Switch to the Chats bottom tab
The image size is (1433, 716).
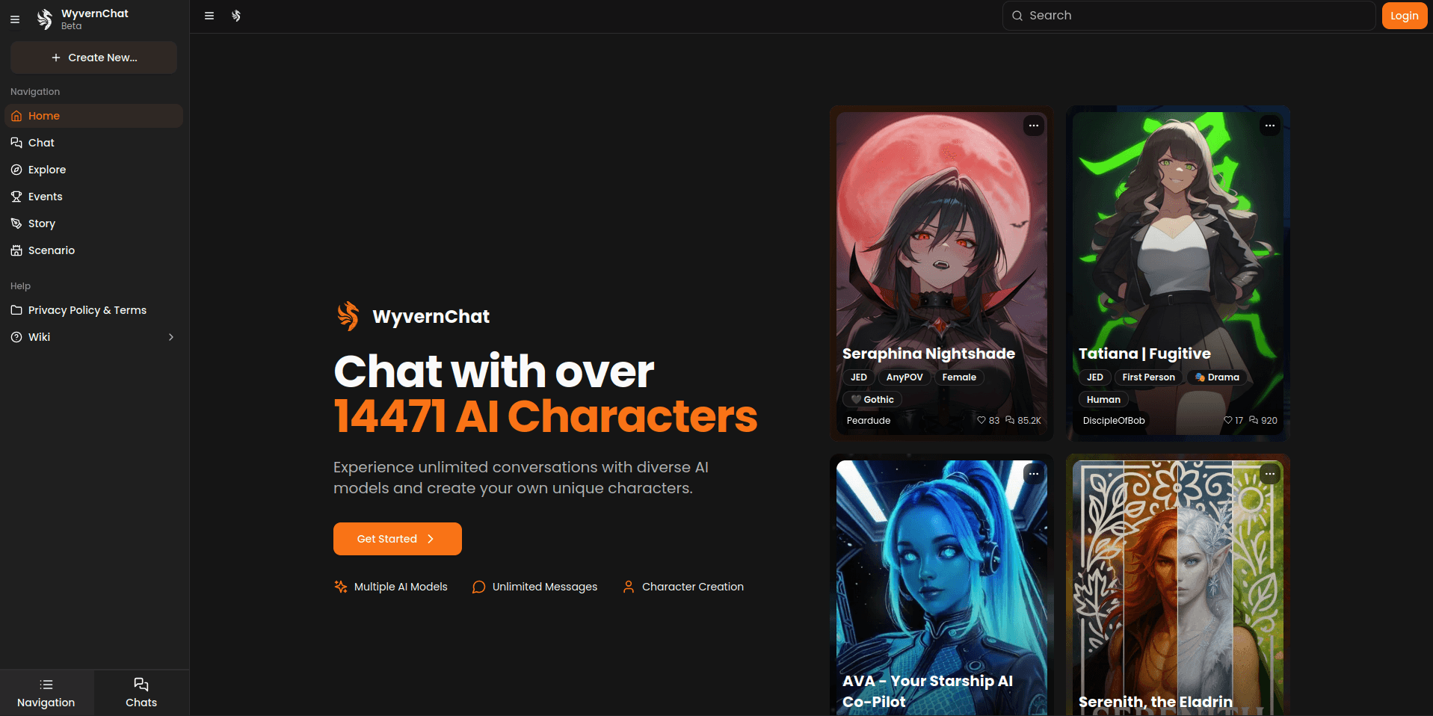pyautogui.click(x=141, y=693)
